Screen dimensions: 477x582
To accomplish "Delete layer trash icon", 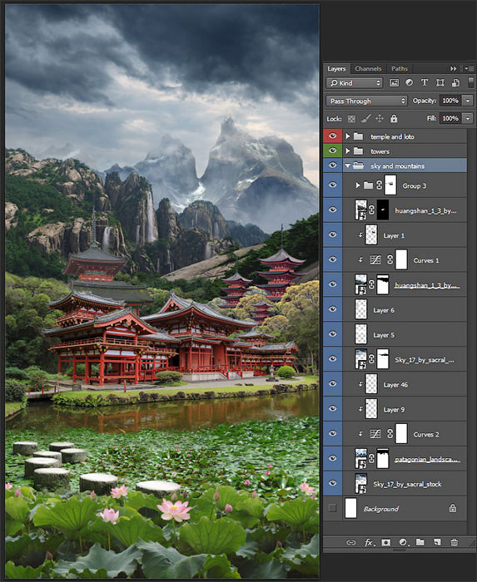I will point(454,542).
